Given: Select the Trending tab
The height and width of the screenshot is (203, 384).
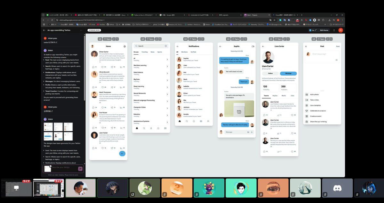Looking at the screenshot, I should click(145, 52).
